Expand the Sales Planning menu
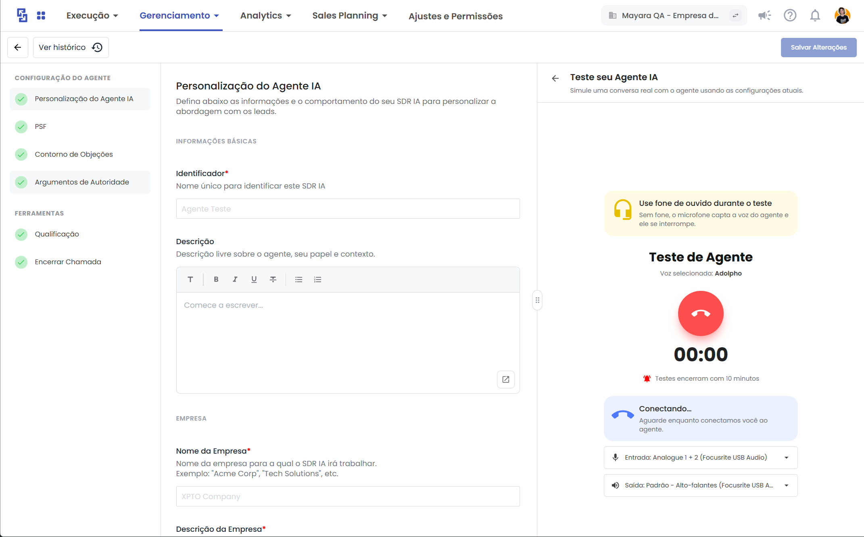 coord(350,16)
